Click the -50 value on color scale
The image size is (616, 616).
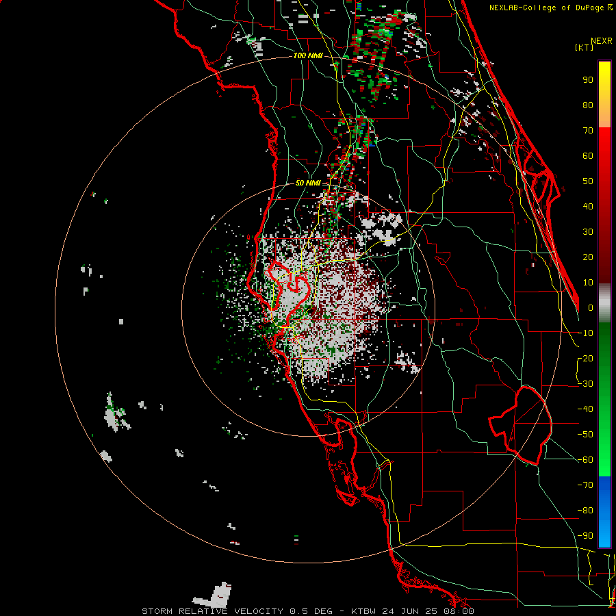point(585,435)
